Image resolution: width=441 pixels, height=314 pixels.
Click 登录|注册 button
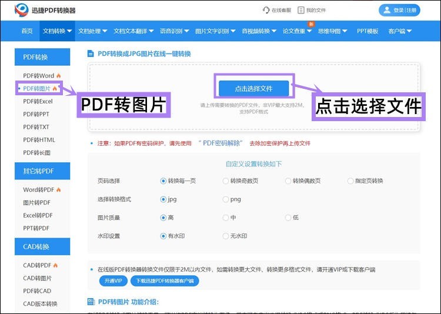(x=399, y=10)
